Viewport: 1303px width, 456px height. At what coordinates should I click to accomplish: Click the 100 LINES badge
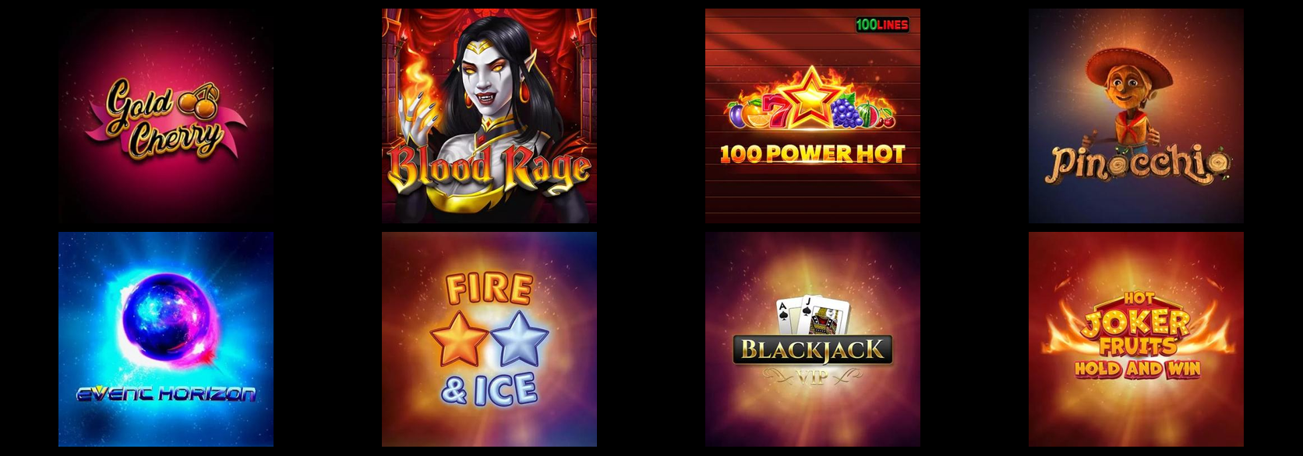[x=882, y=24]
